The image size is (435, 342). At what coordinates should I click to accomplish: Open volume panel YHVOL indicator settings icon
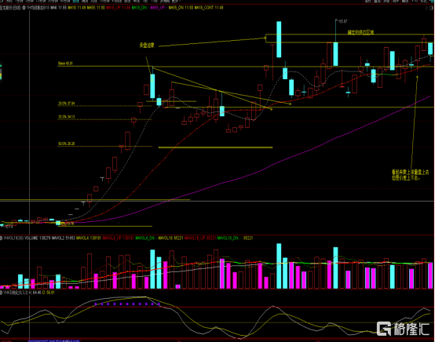coord(1,238)
